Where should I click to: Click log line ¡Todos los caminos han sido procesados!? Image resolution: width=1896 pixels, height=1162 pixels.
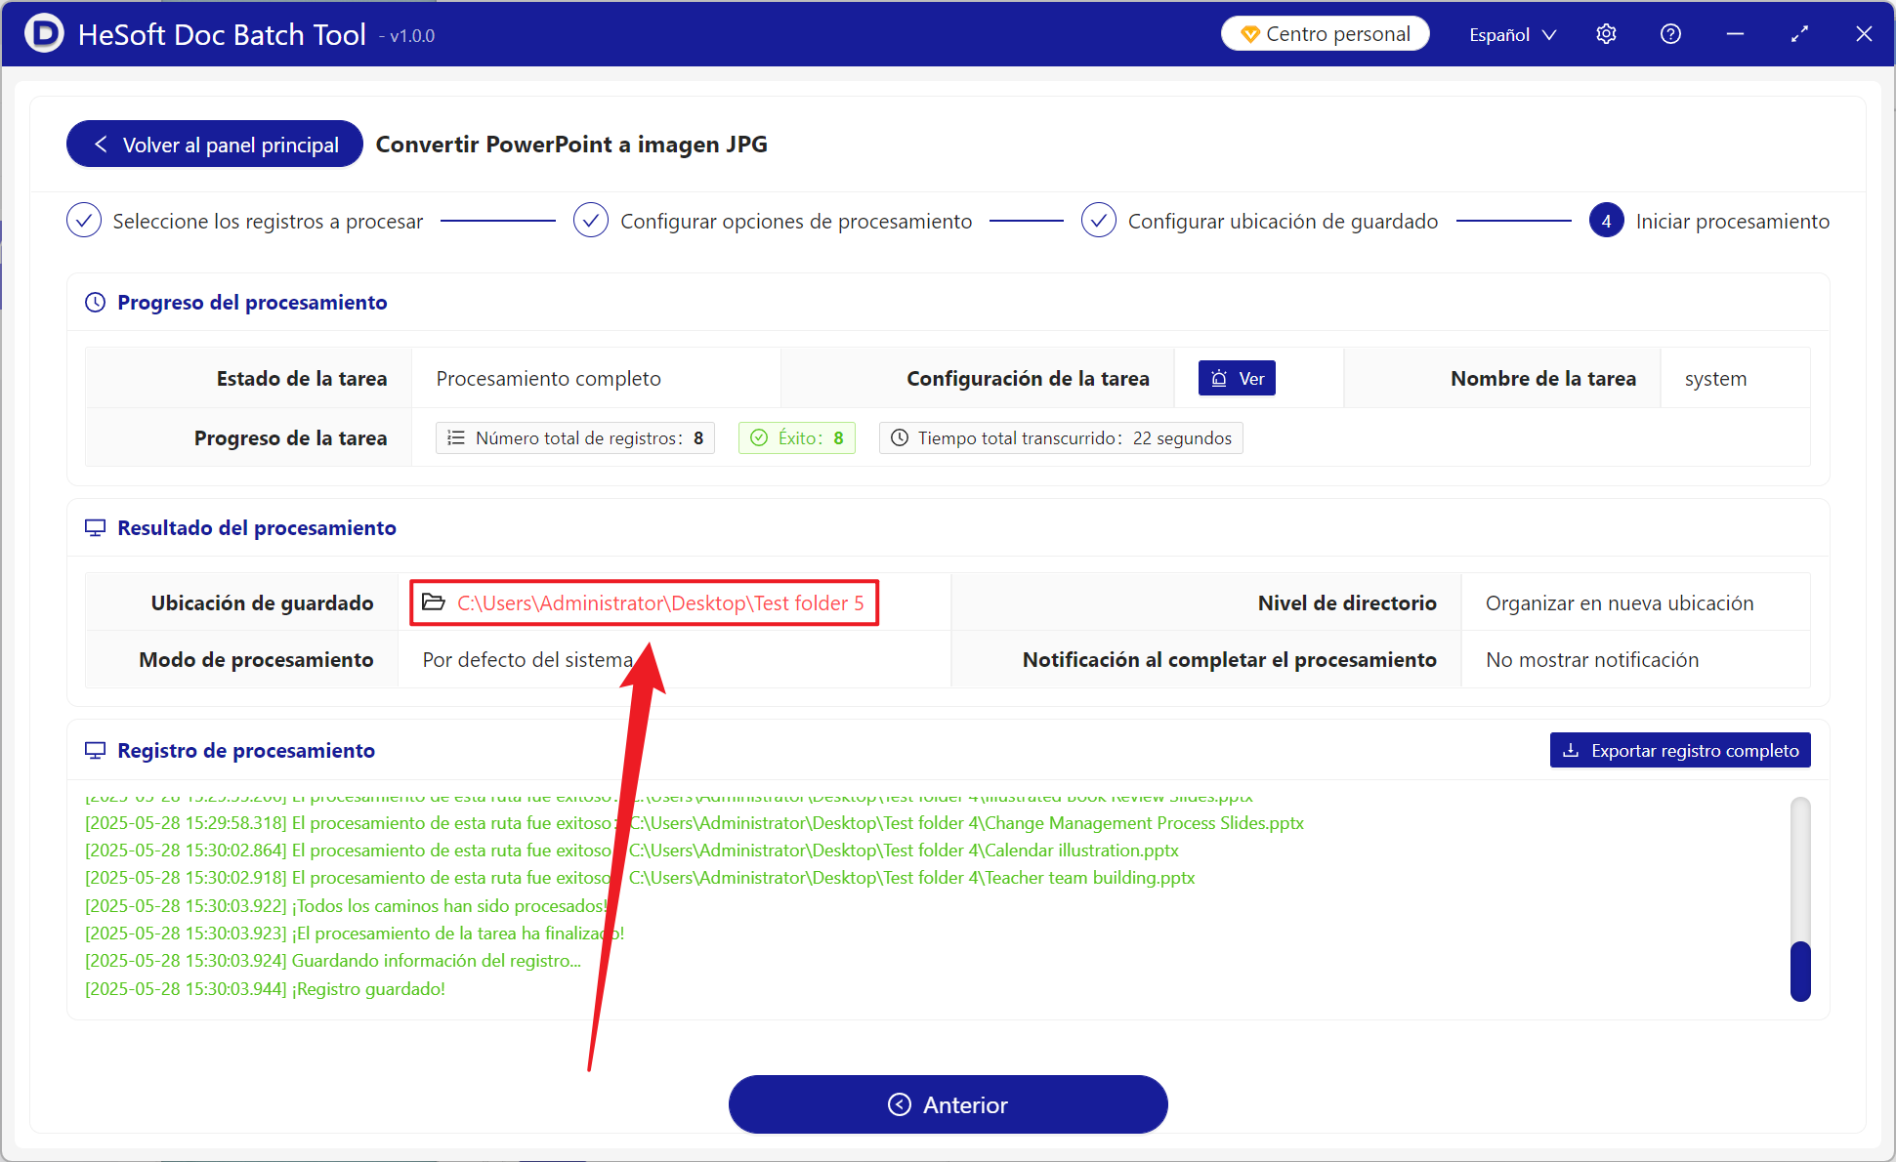(x=346, y=906)
